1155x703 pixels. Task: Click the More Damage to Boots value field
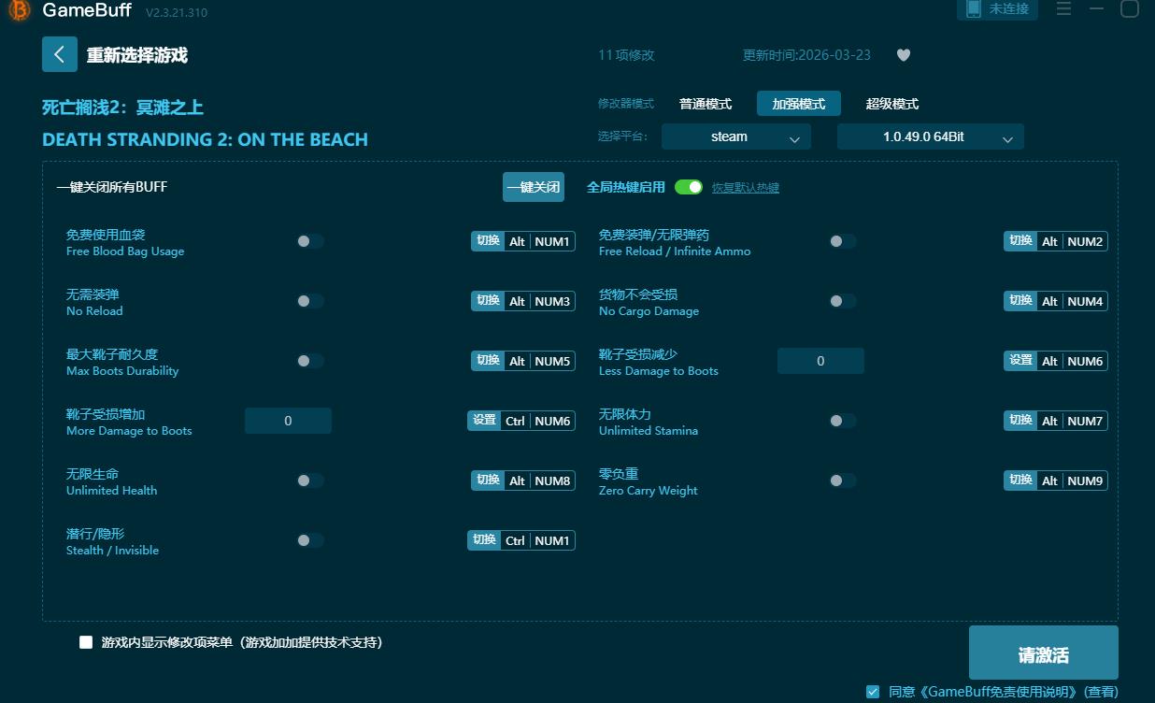[288, 421]
